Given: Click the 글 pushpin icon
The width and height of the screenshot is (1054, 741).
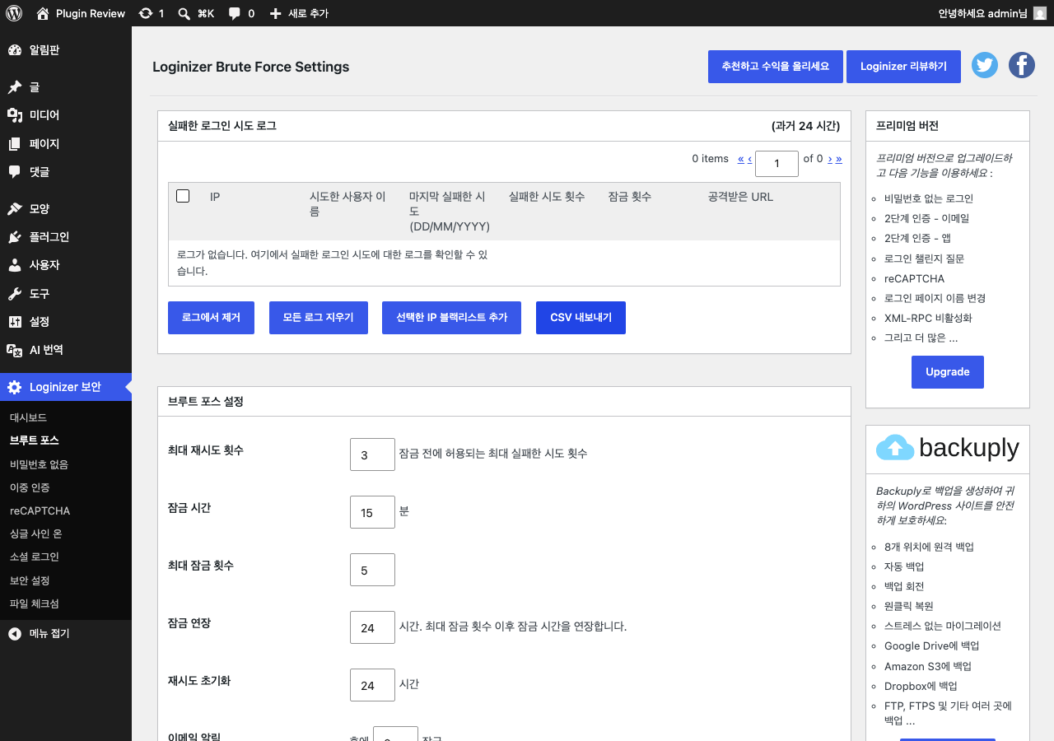Looking at the screenshot, I should [x=15, y=87].
